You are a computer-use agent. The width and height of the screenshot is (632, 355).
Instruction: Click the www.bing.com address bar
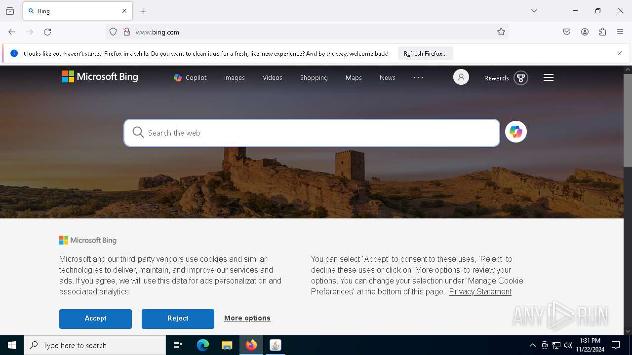tap(306, 32)
